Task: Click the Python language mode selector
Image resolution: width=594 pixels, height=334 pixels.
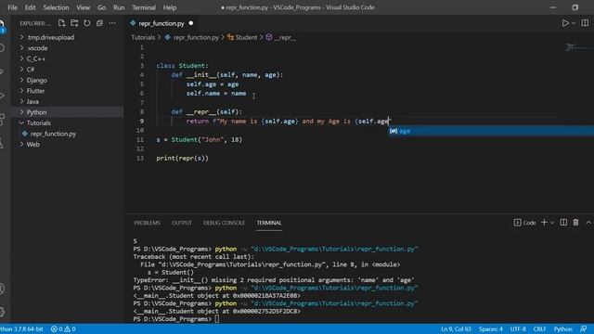Action: [x=563, y=329]
